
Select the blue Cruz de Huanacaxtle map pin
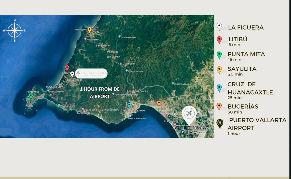[x=129, y=105]
